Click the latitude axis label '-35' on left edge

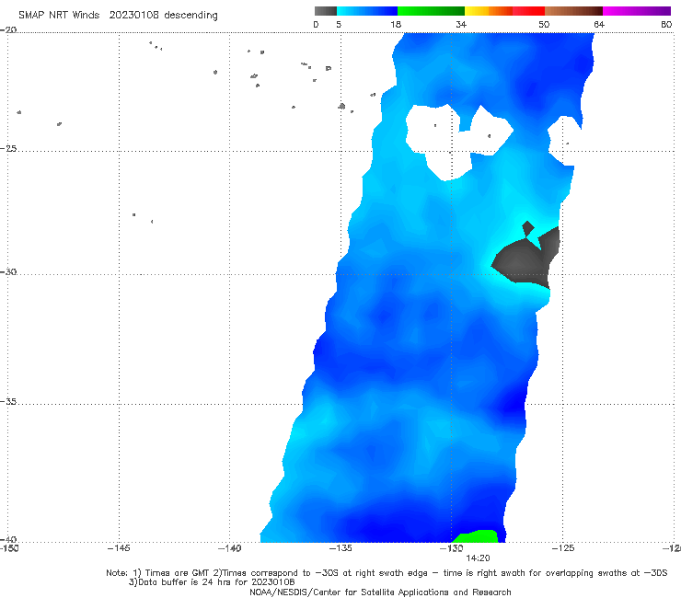(x=8, y=401)
